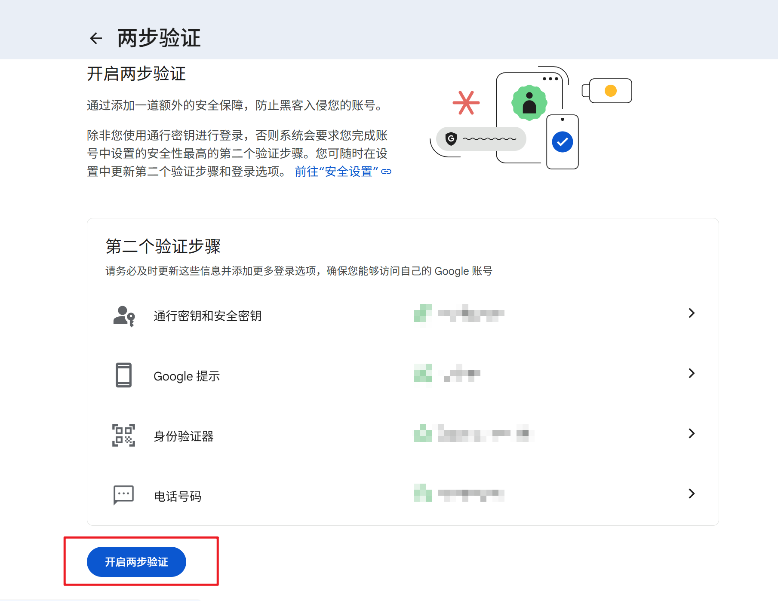Select the passkey person-key icon
Image resolution: width=778 pixels, height=601 pixels.
pyautogui.click(x=124, y=316)
